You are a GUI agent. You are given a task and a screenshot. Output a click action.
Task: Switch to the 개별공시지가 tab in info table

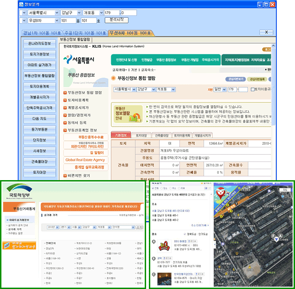202,135
